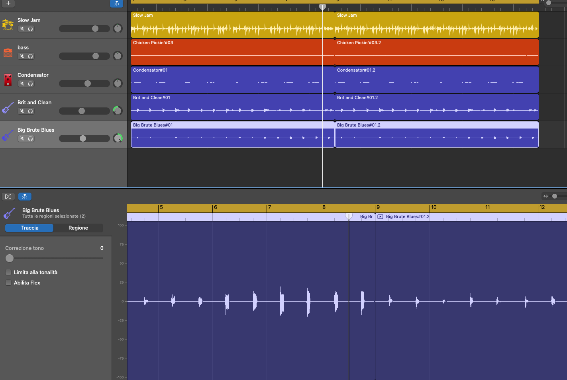The height and width of the screenshot is (380, 567).
Task: Toggle Catch Playhead in the editor toolbar
Action: click(x=25, y=197)
